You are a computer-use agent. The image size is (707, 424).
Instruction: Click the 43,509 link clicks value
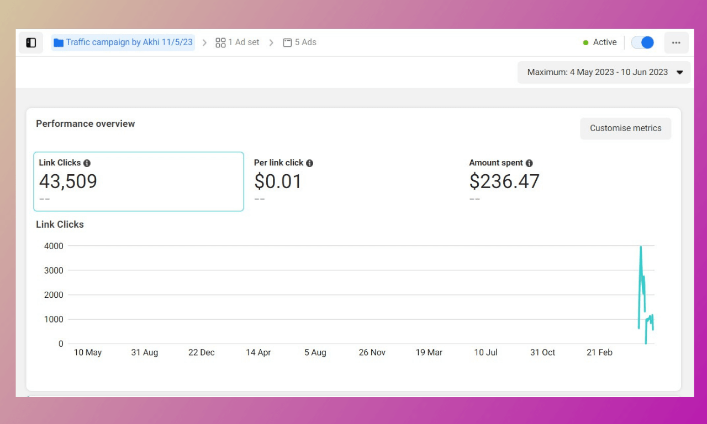[68, 181]
